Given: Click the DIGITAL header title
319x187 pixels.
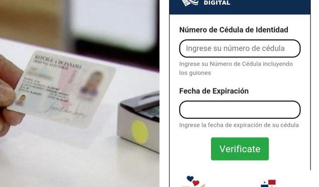Looking at the screenshot, I should coord(217,3).
